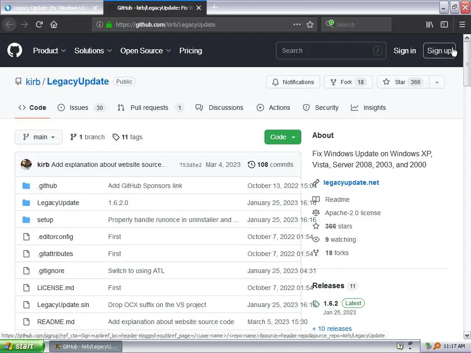Click the Sign up button
This screenshot has height=353, width=471.
pyautogui.click(x=439, y=51)
